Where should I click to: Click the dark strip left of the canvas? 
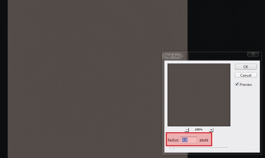coord(4,79)
